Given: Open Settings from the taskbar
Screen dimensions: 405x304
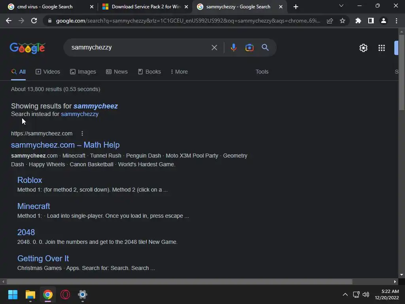Looking at the screenshot, I should pyautogui.click(x=83, y=294).
